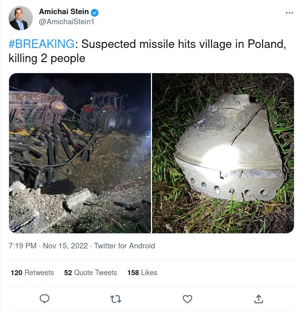Click the 7:19 PM timestamp
Viewport: 302px width, 311px height.
click(x=22, y=246)
